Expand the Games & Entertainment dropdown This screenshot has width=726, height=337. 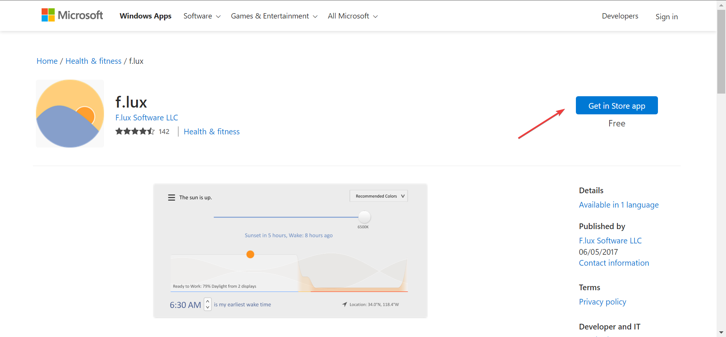coord(274,16)
